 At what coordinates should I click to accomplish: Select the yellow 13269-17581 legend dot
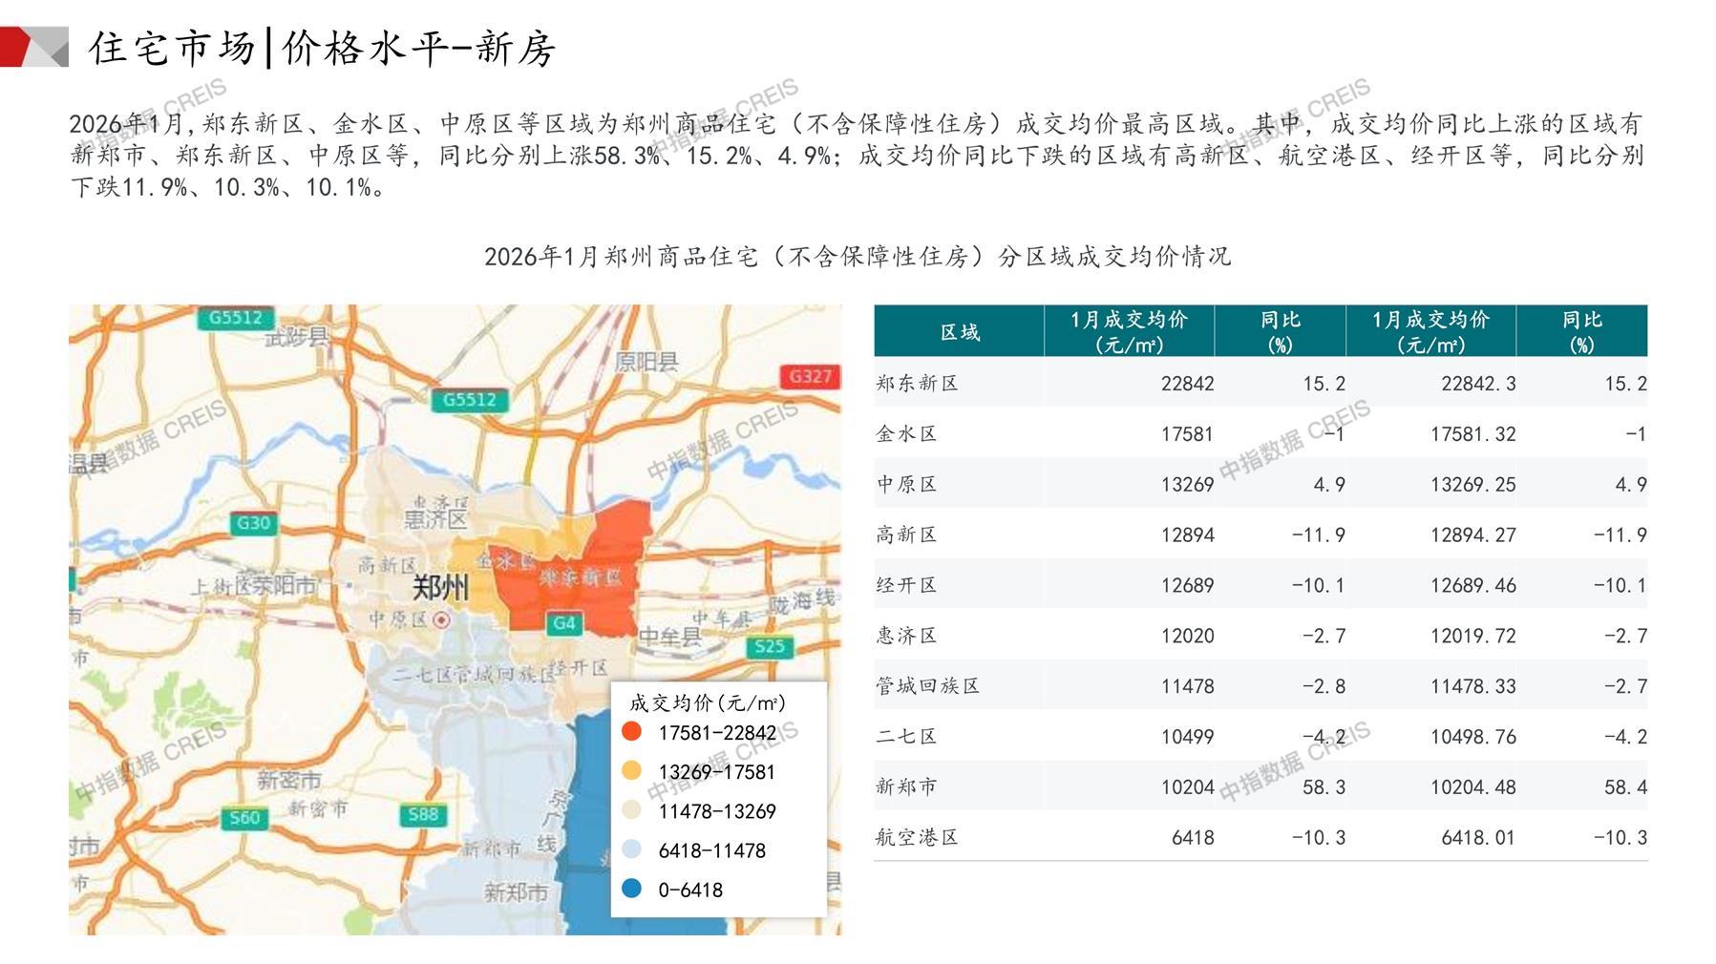pyautogui.click(x=631, y=771)
